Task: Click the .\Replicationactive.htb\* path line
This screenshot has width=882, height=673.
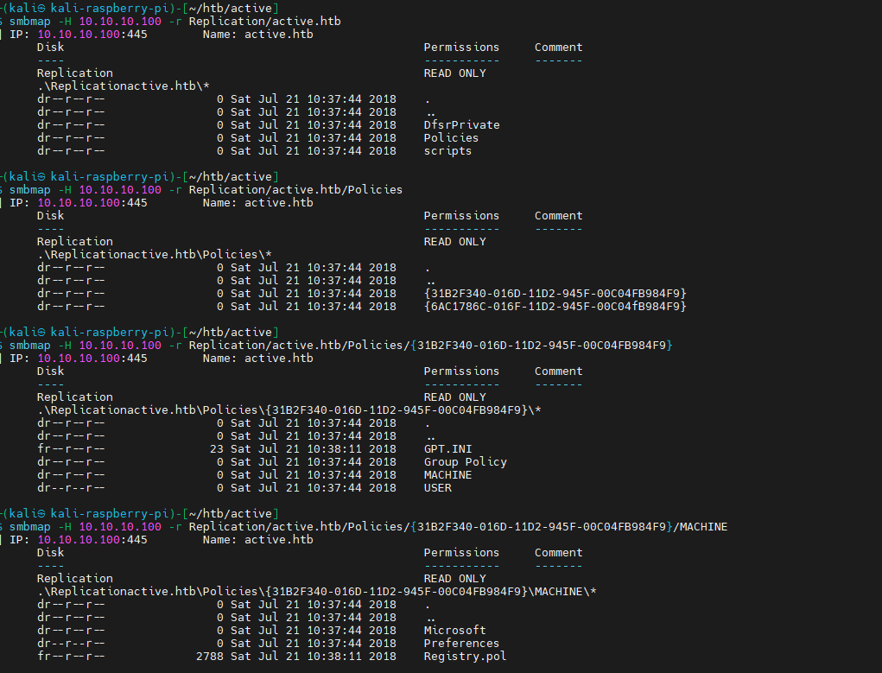Action: [124, 86]
